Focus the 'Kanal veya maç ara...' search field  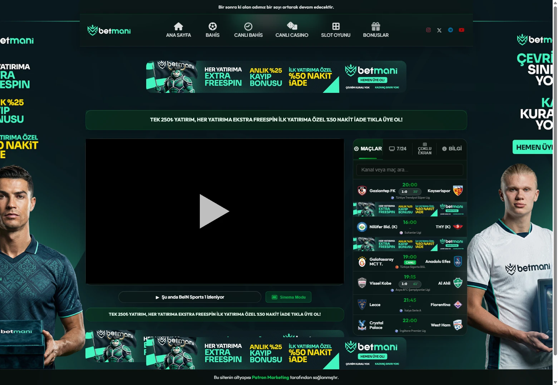click(410, 170)
